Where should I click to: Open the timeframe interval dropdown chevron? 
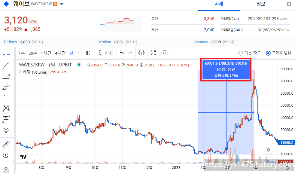click(x=79, y=53)
